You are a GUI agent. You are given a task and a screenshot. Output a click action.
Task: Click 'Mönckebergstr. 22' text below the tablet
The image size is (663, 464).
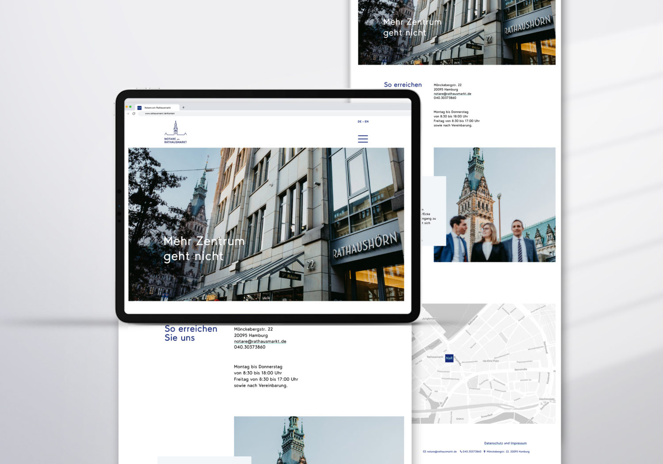(253, 329)
